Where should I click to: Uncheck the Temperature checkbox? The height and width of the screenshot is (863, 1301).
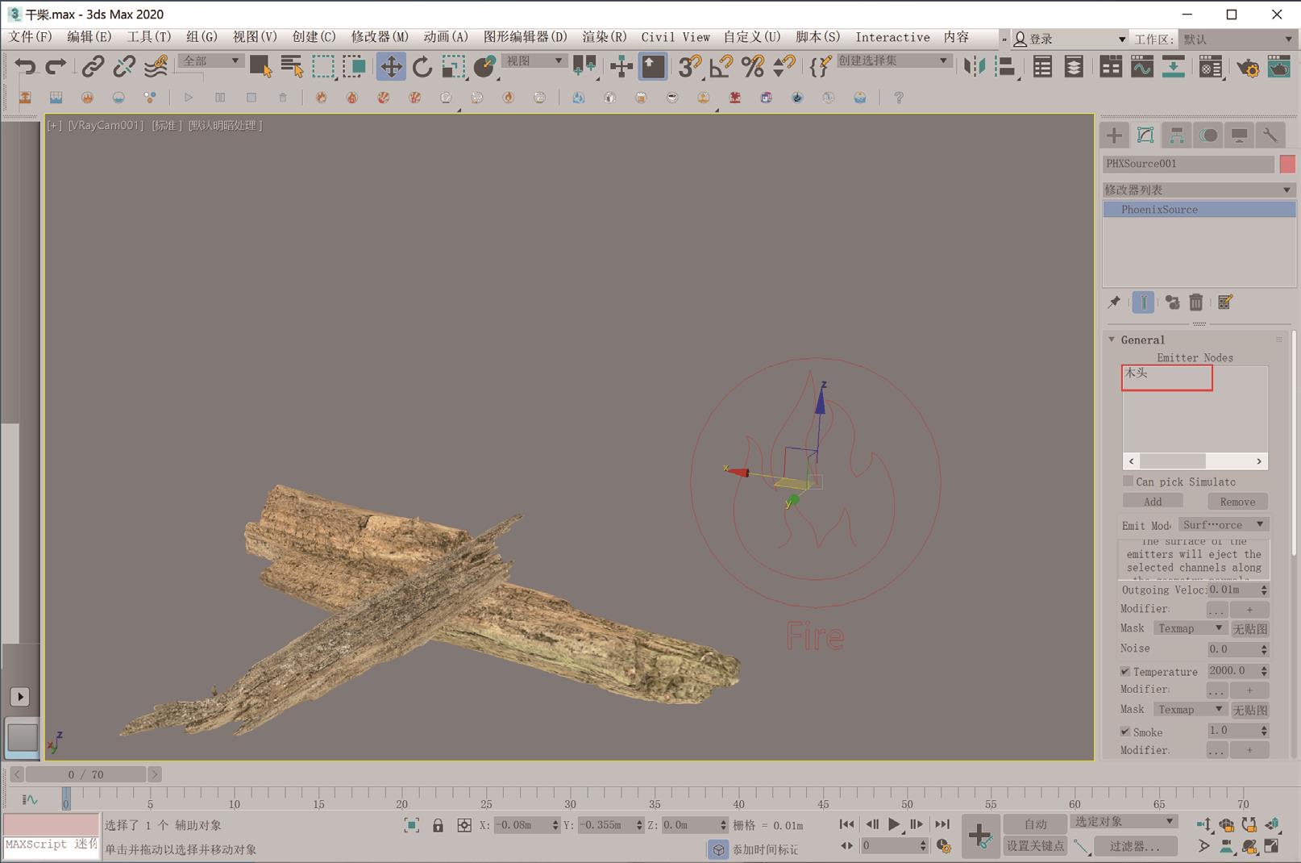(x=1125, y=671)
